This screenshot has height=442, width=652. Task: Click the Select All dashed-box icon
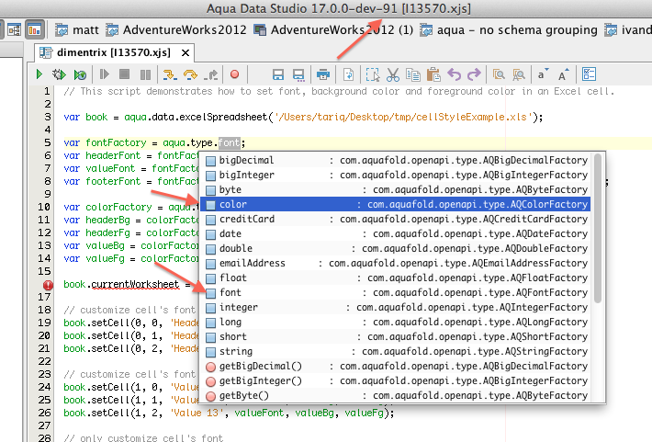pyautogui.click(x=373, y=75)
